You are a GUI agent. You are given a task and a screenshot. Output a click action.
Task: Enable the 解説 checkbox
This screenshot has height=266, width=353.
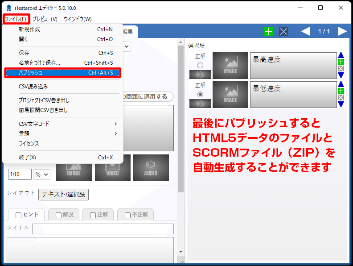[58, 215]
